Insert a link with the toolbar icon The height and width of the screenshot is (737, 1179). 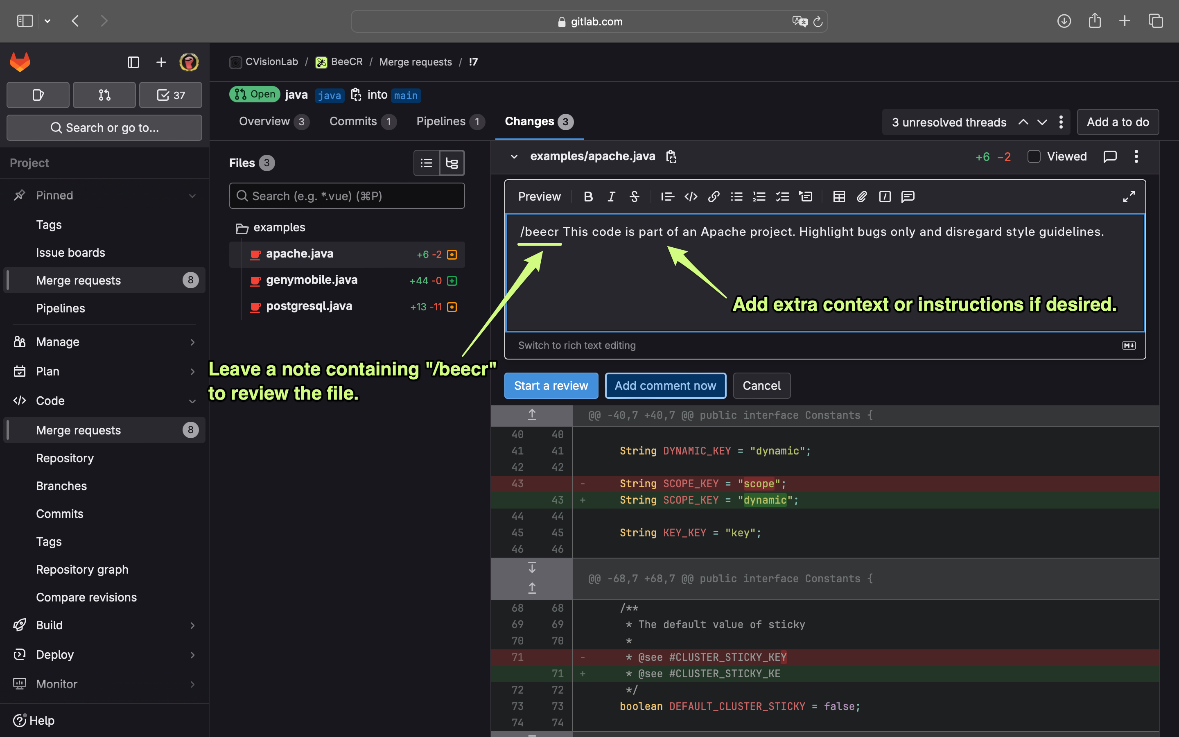tap(714, 197)
